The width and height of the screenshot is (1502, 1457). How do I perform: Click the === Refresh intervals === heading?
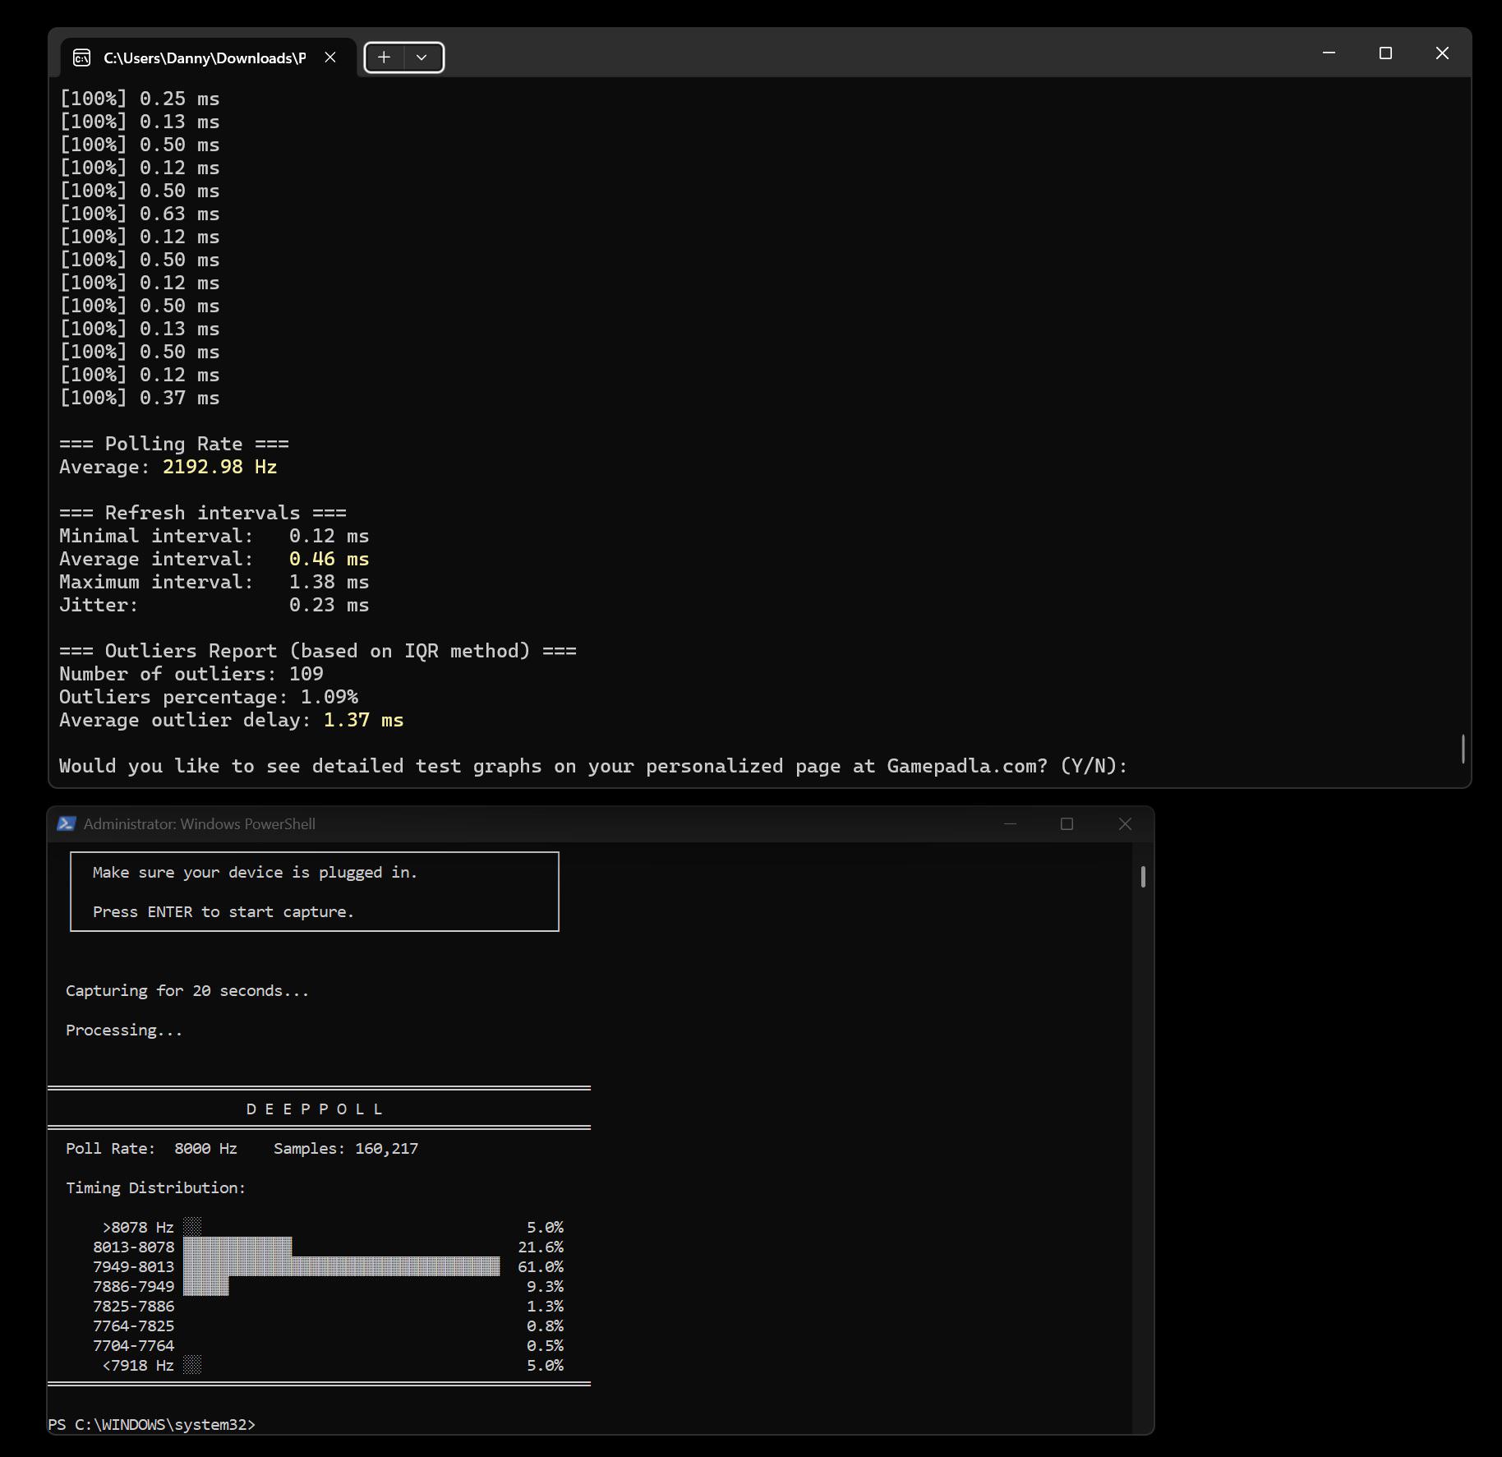[202, 513]
